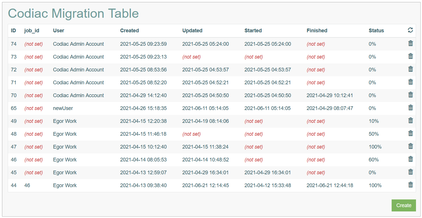Click started date 2021-04-29 16:34:01
Image resolution: width=422 pixels, height=218 pixels.
click(268, 173)
